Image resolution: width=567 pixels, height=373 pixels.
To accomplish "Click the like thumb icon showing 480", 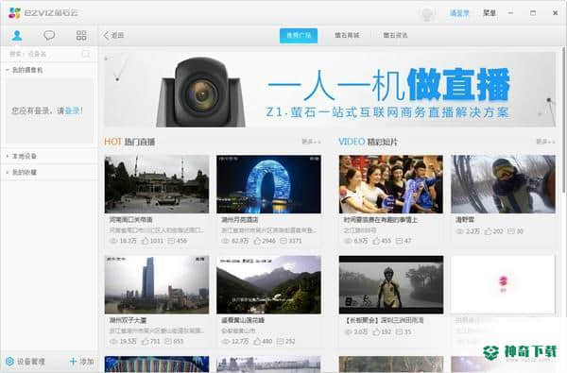I will [x=257, y=341].
